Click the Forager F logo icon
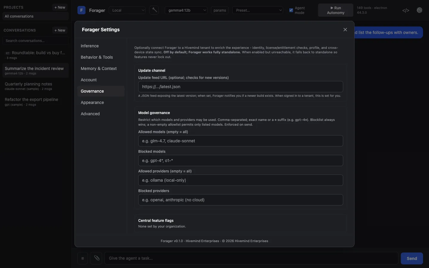Viewport: 429px width, 268px height. pos(81,10)
